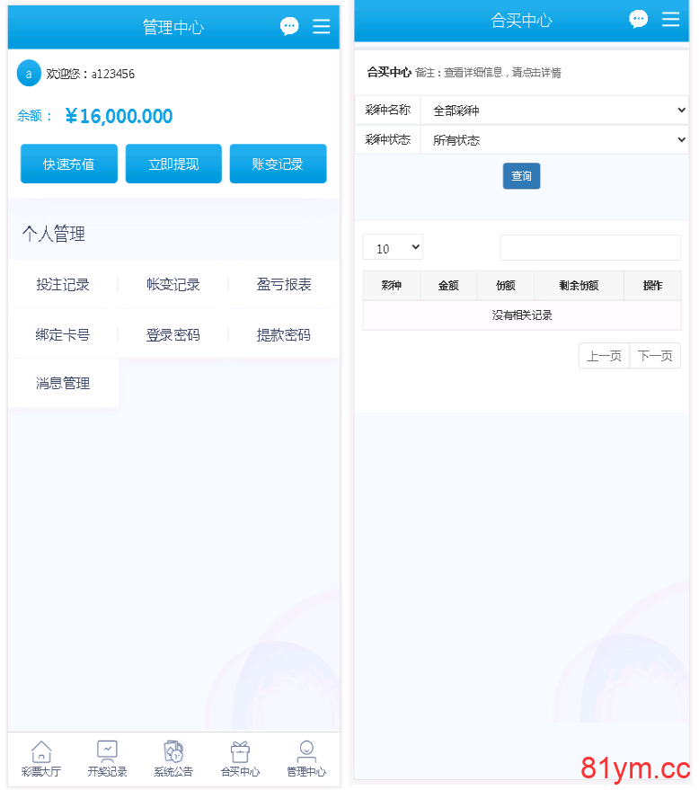This screenshot has height=790, width=699.
Task: Open hamburger menu in 管理中心 header
Action: pos(322,26)
